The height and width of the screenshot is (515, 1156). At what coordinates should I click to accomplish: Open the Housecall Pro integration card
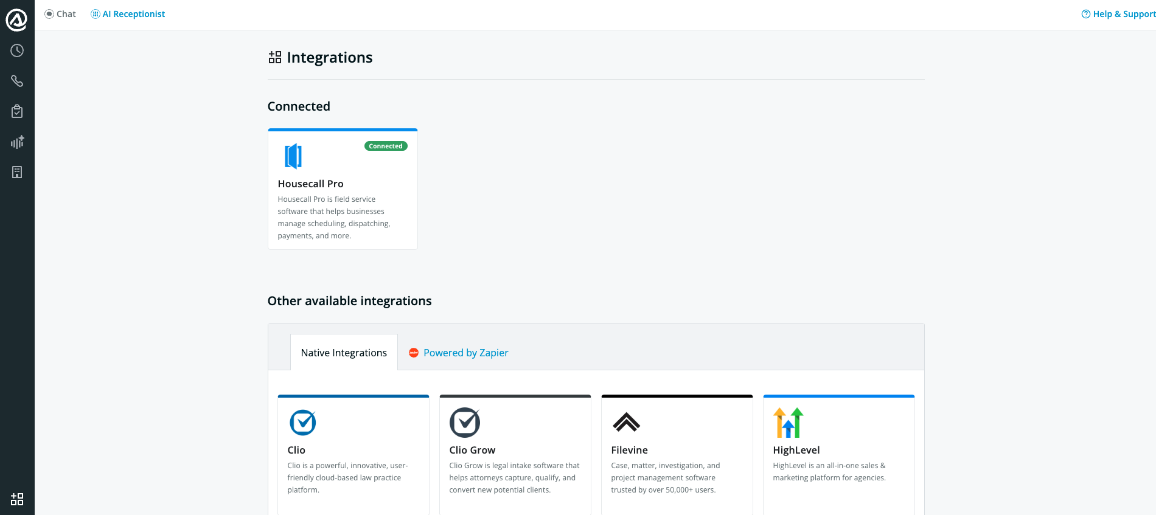click(x=343, y=189)
